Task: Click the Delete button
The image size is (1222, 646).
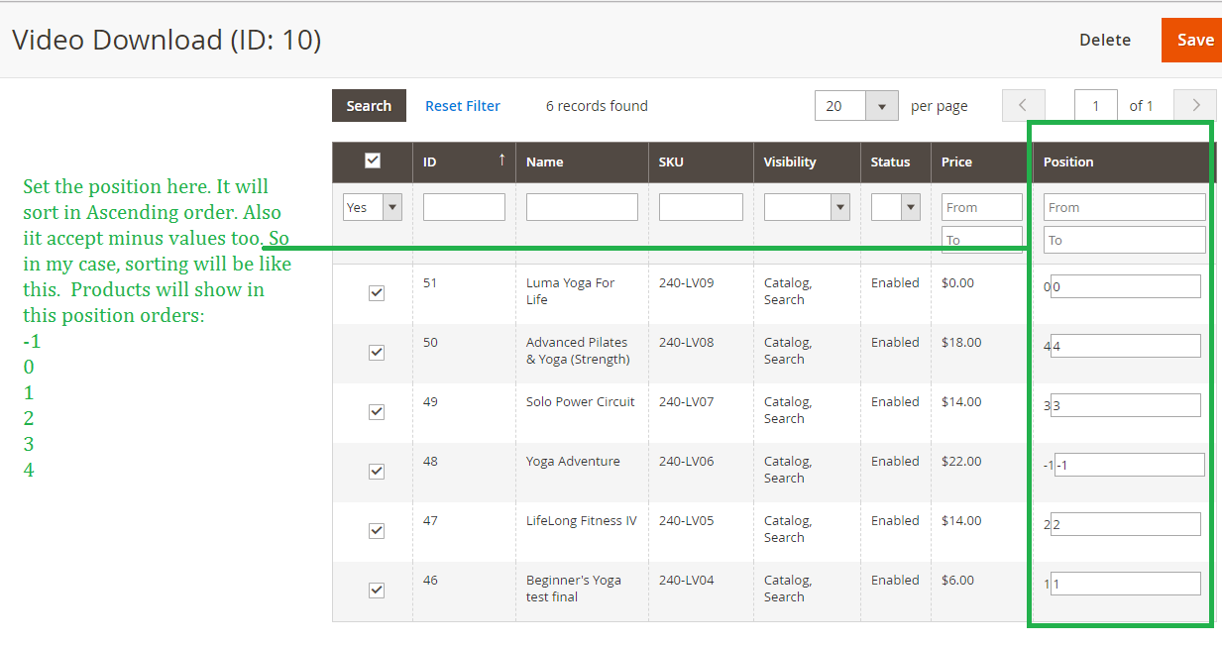Action: [1104, 40]
